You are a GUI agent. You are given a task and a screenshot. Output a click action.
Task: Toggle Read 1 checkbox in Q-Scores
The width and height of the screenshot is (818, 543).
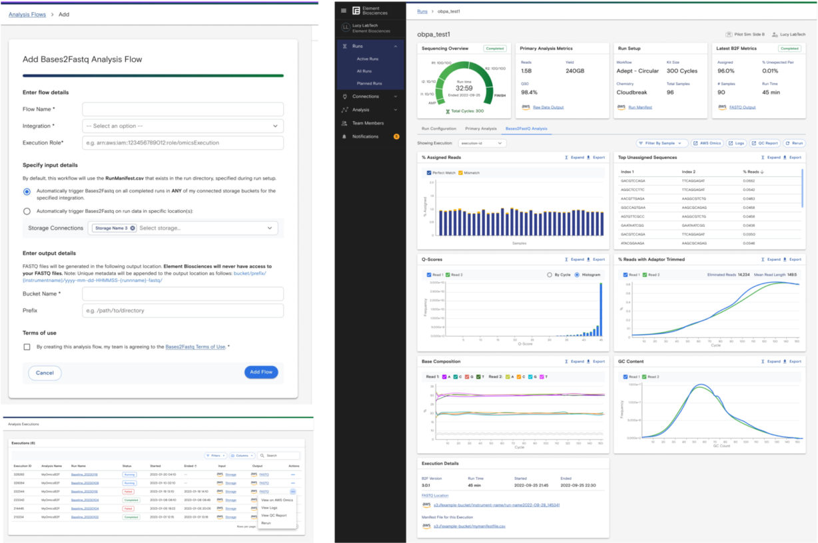tap(429, 274)
